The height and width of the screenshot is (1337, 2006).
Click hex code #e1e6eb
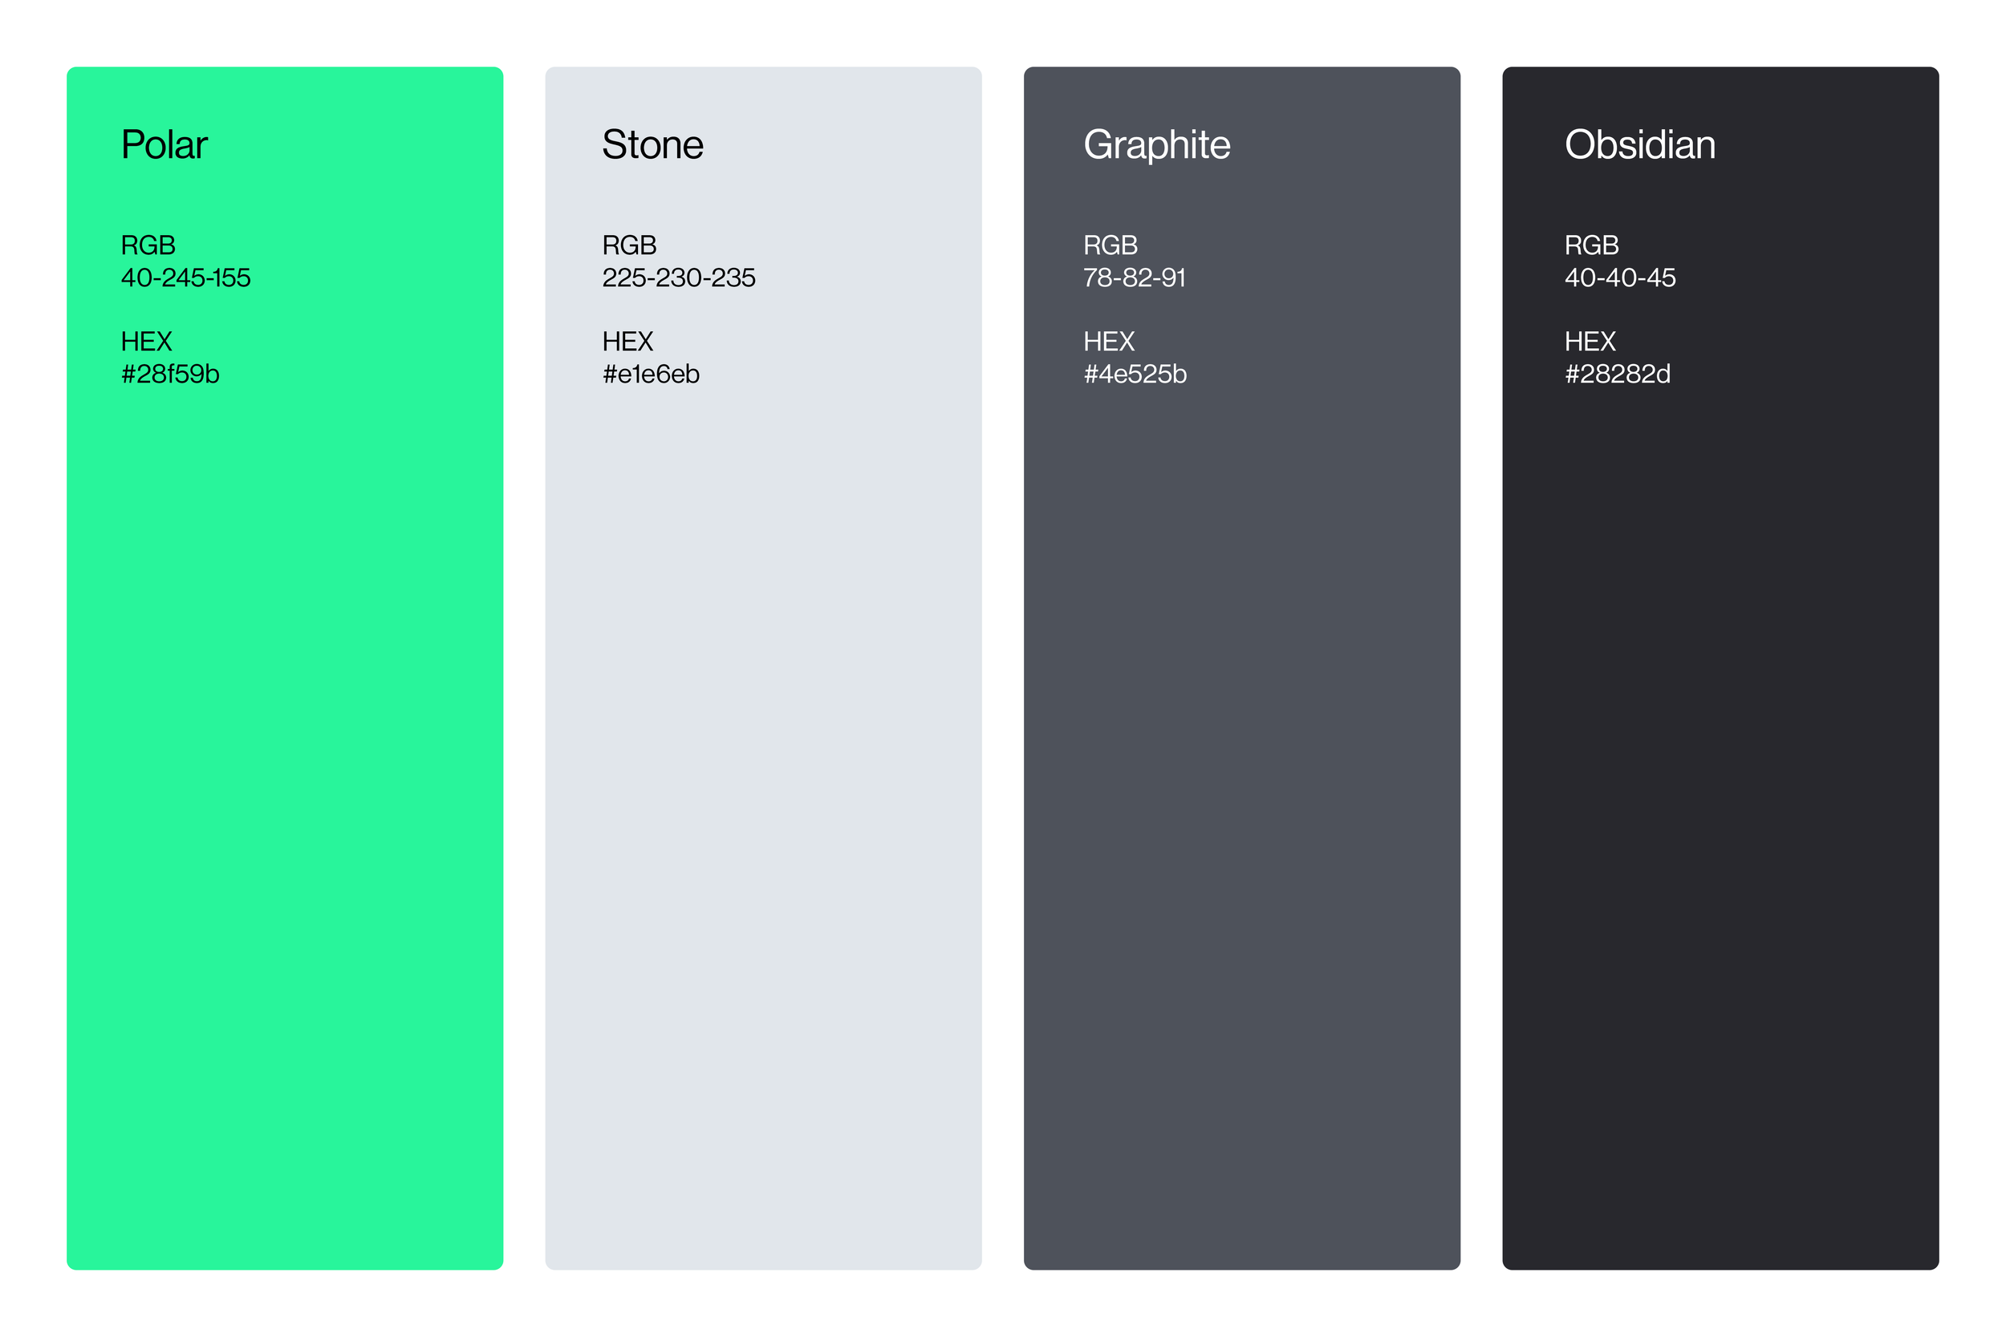(651, 375)
